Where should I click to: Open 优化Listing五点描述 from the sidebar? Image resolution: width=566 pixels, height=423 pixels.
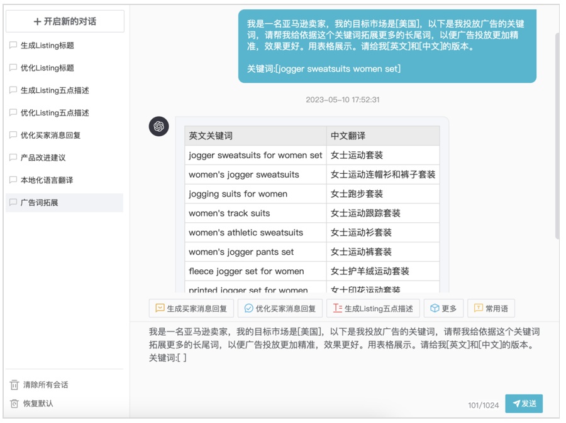(55, 113)
